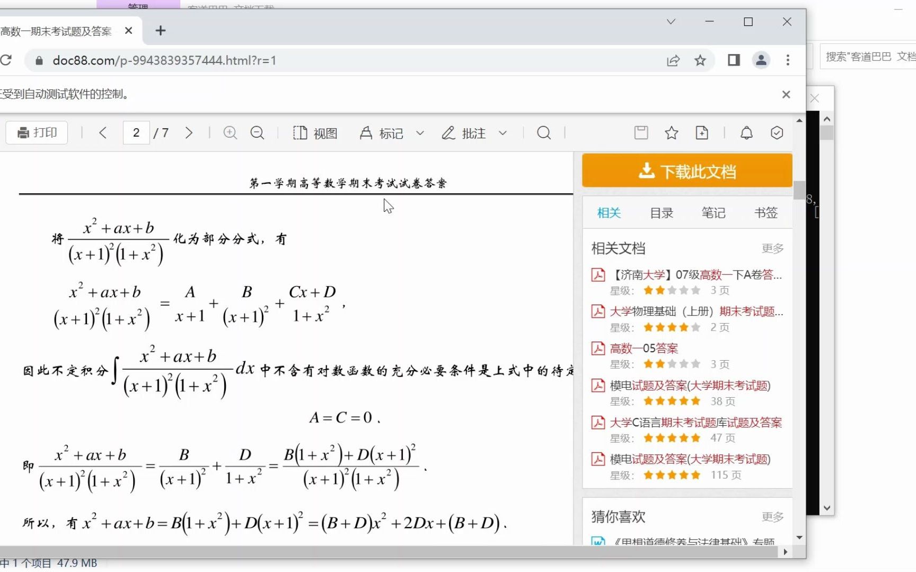Expand the Annotate tool dropdown arrow

[x=503, y=133]
